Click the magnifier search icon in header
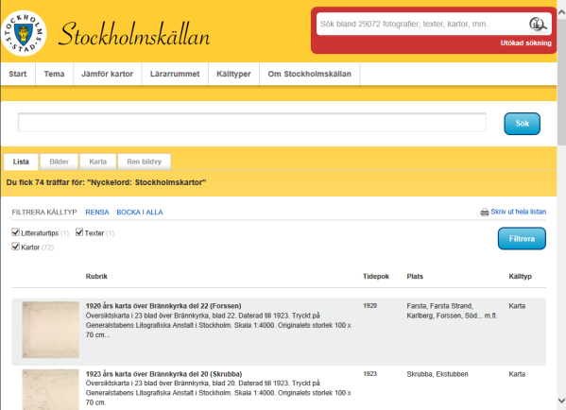The width and height of the screenshot is (566, 410). pos(538,25)
